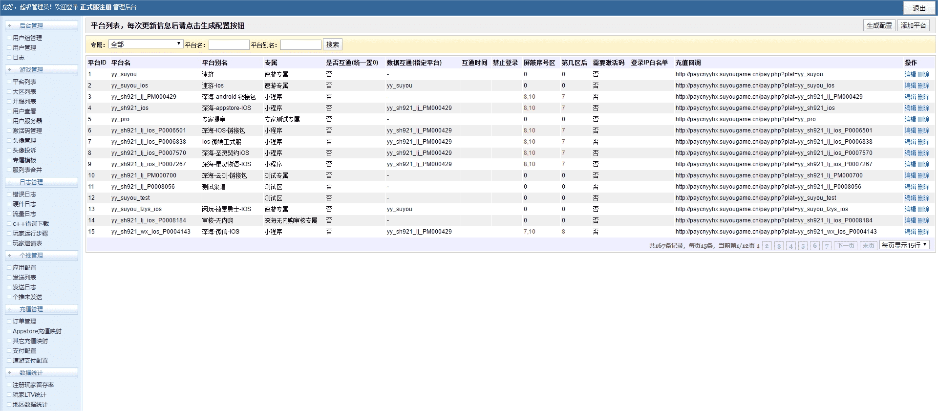Edit the yy_suyou_fzys_ios row

[x=910, y=209]
